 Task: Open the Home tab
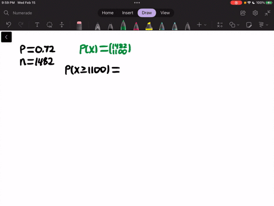tap(108, 13)
